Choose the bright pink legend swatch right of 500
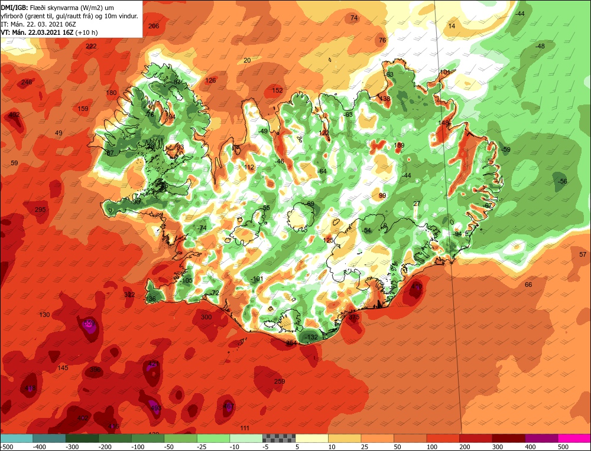 pos(574,438)
